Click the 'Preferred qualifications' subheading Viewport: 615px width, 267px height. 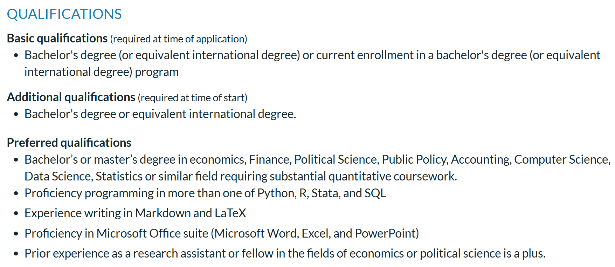pyautogui.click(x=69, y=143)
